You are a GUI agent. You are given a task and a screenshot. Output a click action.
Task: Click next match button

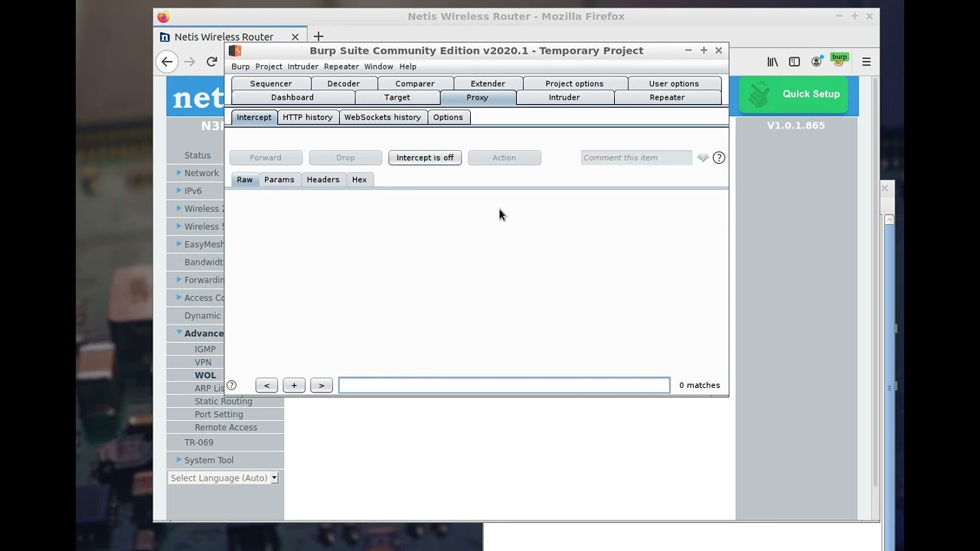(x=322, y=386)
